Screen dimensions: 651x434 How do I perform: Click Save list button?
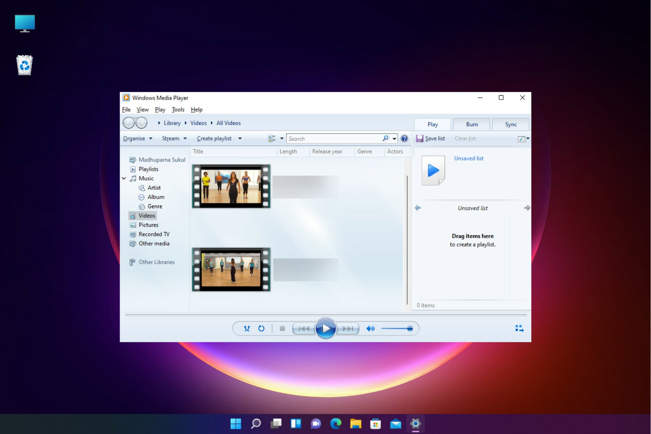[x=431, y=138]
